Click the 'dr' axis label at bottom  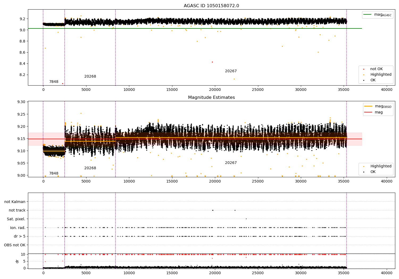tap(17, 261)
